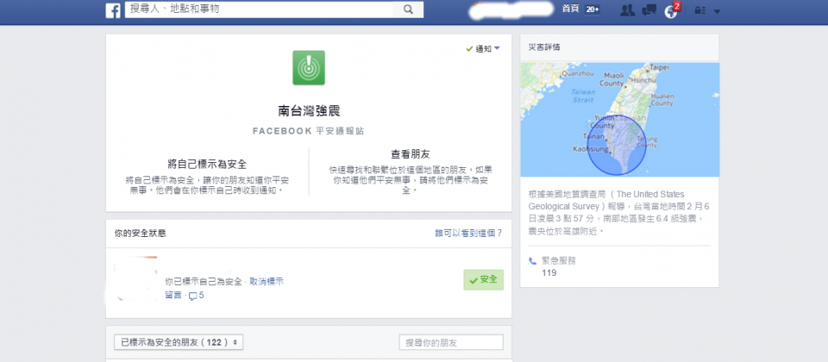Open the 通知 notification dropdown

[483, 48]
